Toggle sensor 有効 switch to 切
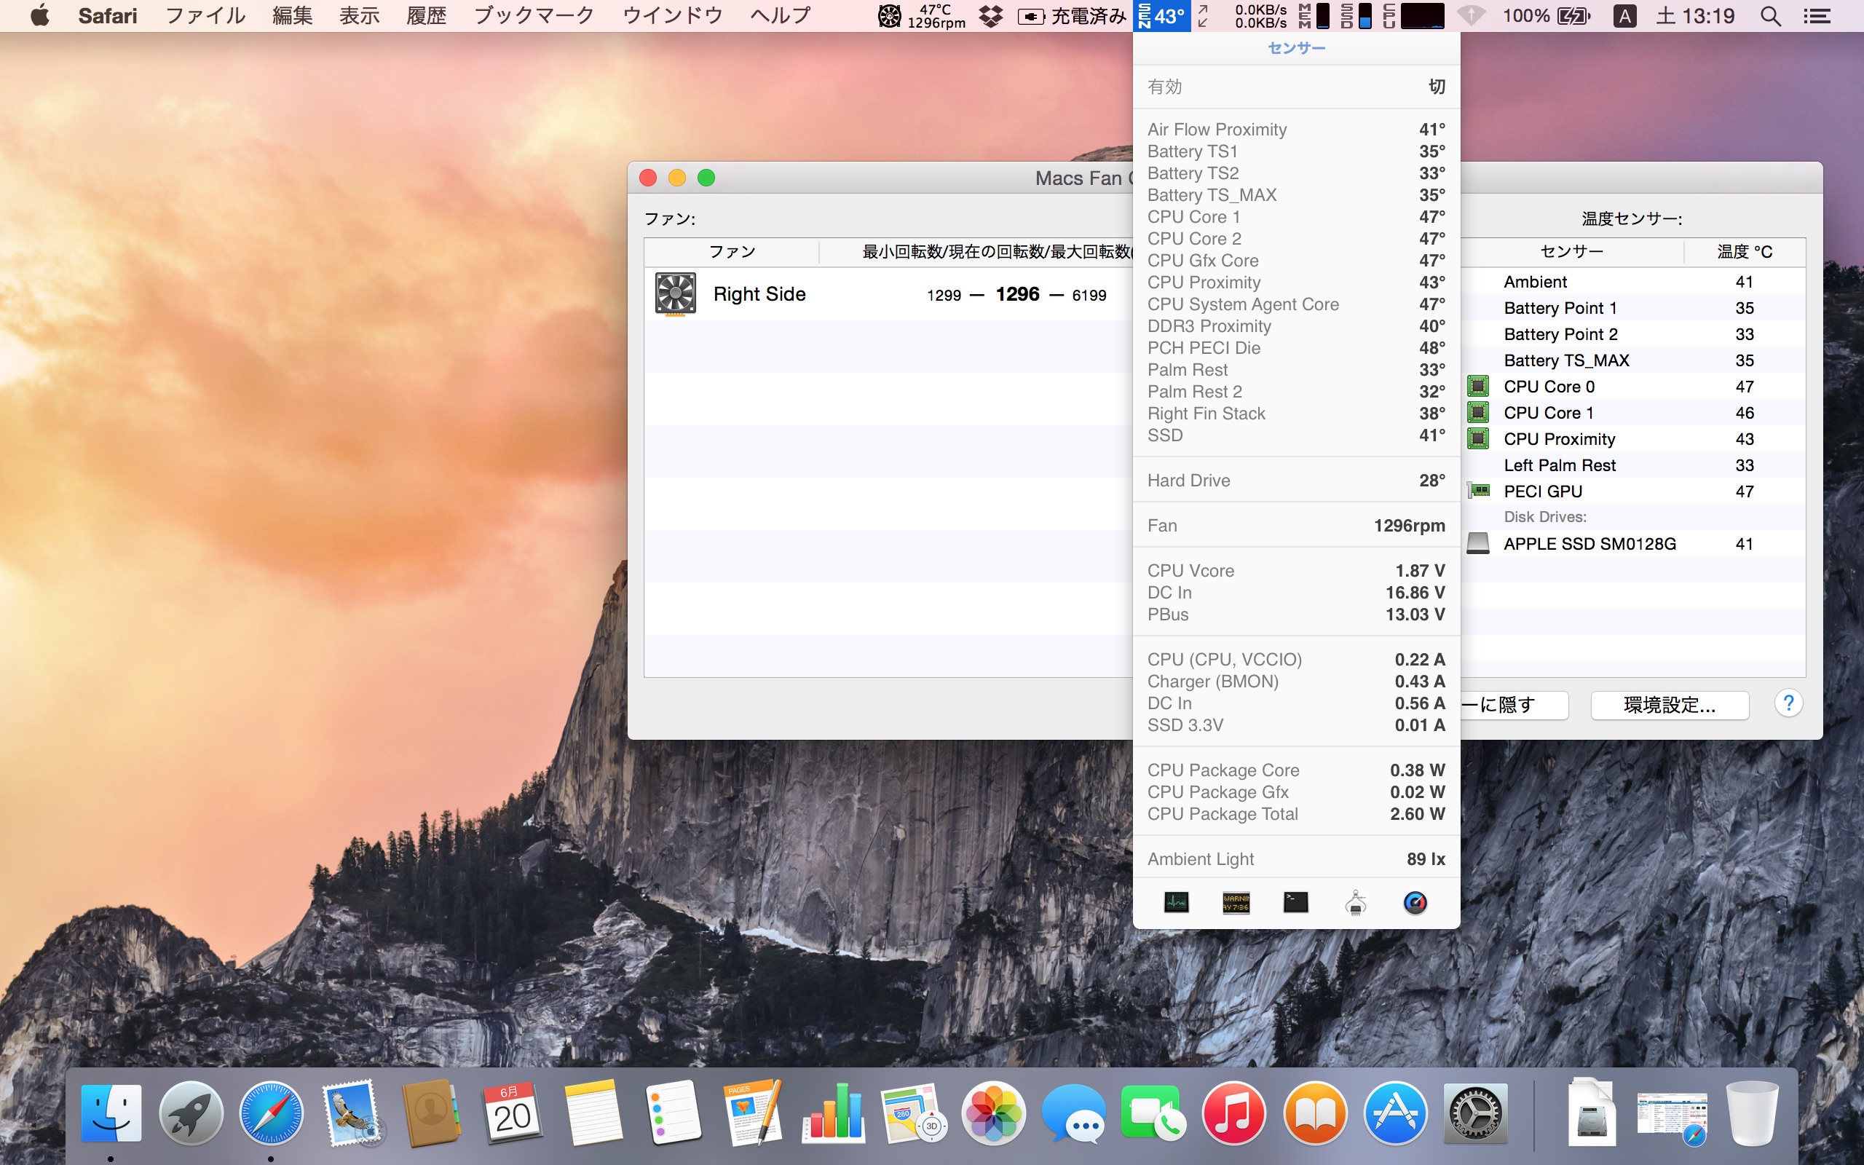Image resolution: width=1864 pixels, height=1165 pixels. point(1436,87)
